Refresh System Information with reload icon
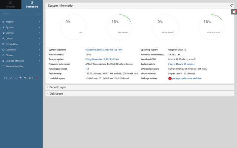The width and height of the screenshot is (237, 148). 231,6
